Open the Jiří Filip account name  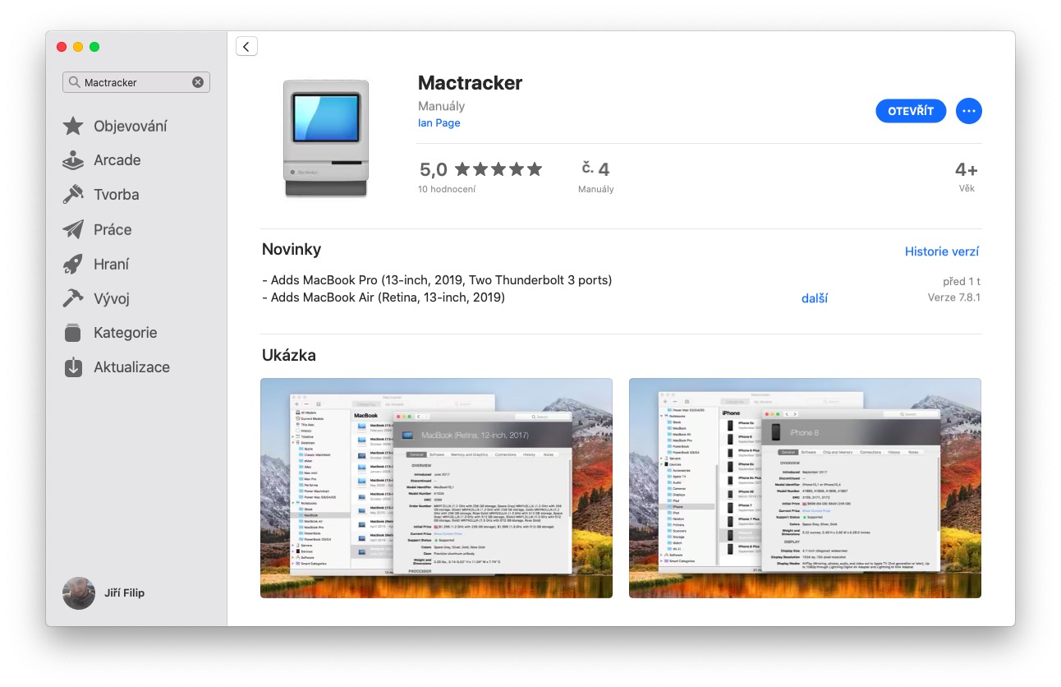click(x=125, y=592)
